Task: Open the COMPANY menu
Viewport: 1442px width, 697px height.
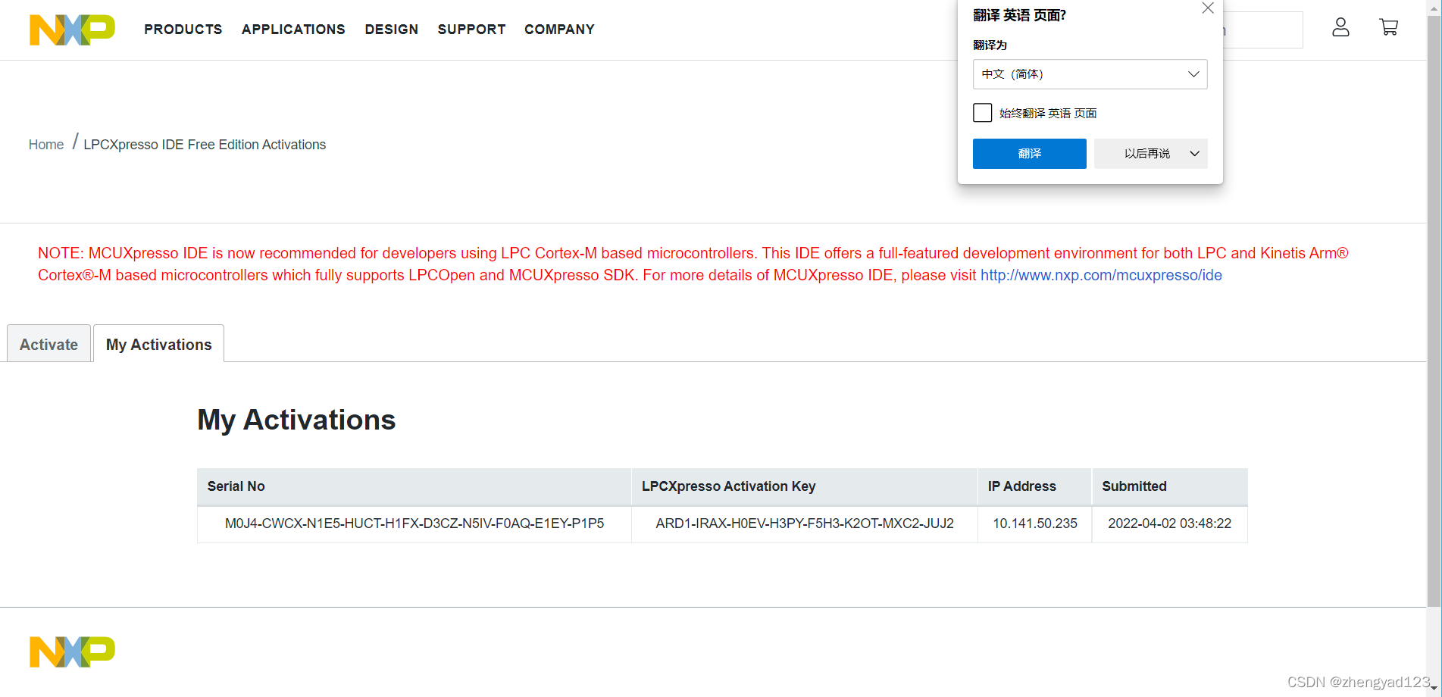Action: pos(559,30)
